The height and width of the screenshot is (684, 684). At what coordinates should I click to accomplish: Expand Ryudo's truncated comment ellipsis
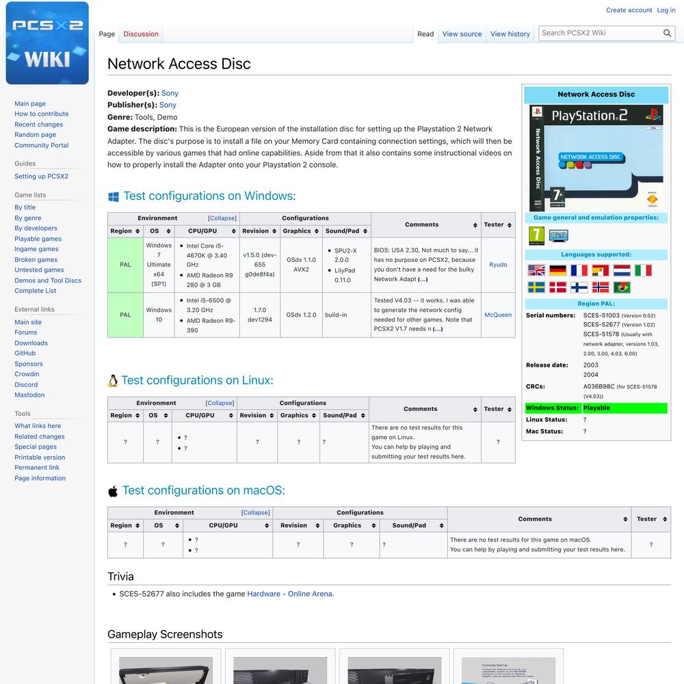click(x=423, y=279)
